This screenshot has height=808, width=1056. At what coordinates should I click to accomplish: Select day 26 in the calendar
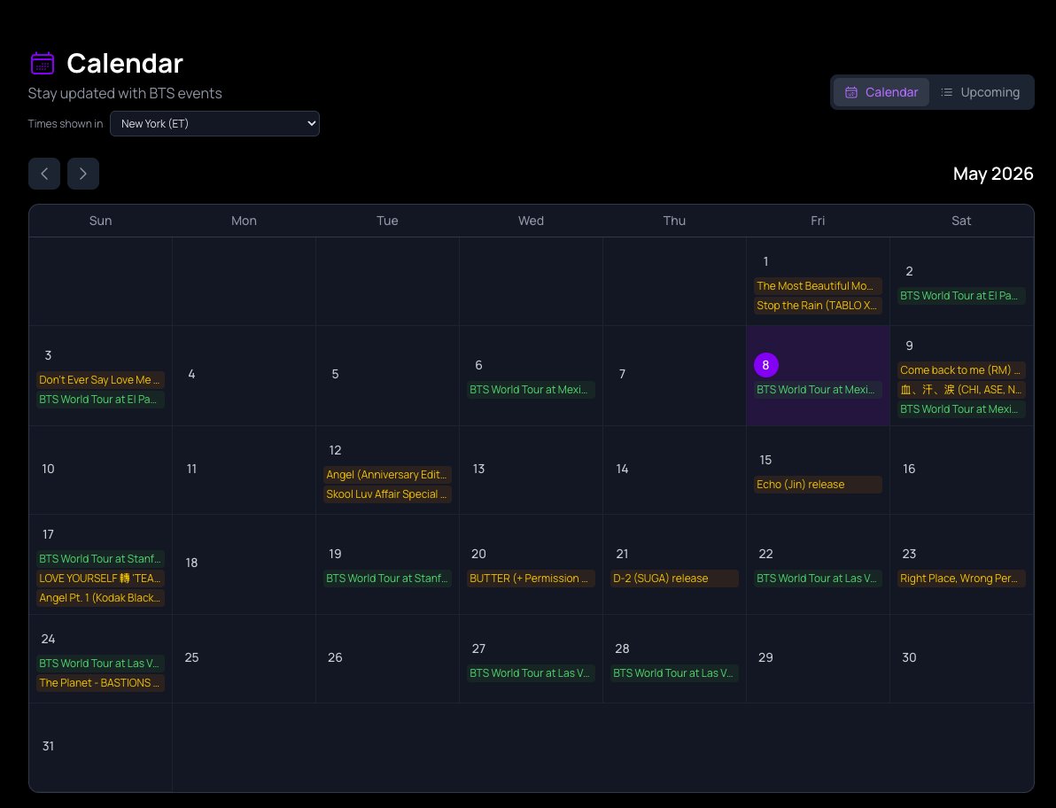tap(336, 658)
